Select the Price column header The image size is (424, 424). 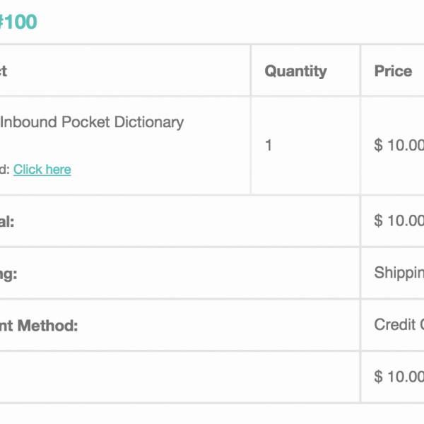393,71
